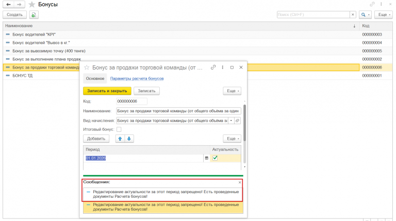Click the Записать и закрыть button
The width and height of the screenshot is (396, 221).
[107, 91]
